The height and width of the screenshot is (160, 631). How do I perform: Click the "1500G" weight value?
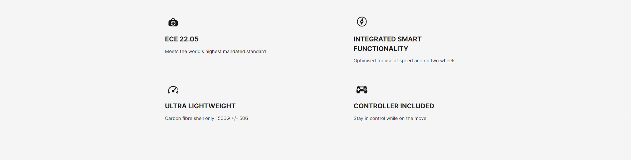[x=223, y=118]
